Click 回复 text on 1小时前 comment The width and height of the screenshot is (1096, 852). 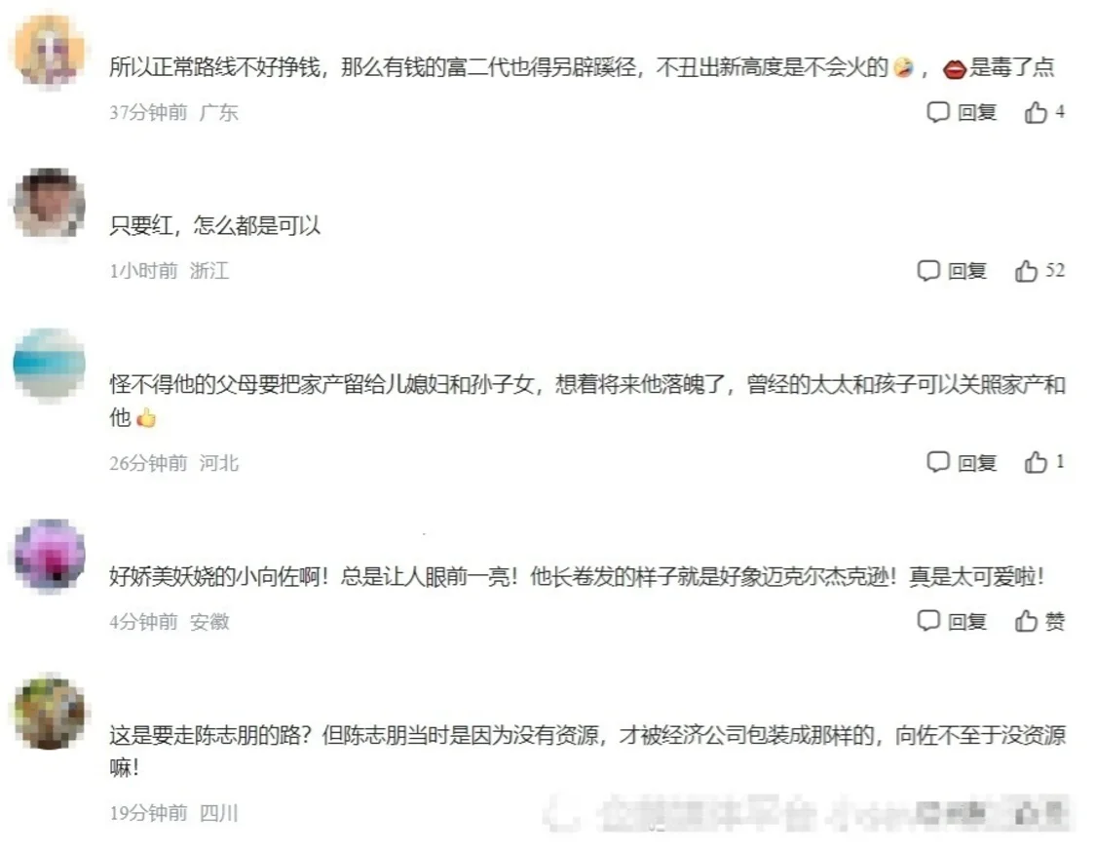click(x=966, y=271)
